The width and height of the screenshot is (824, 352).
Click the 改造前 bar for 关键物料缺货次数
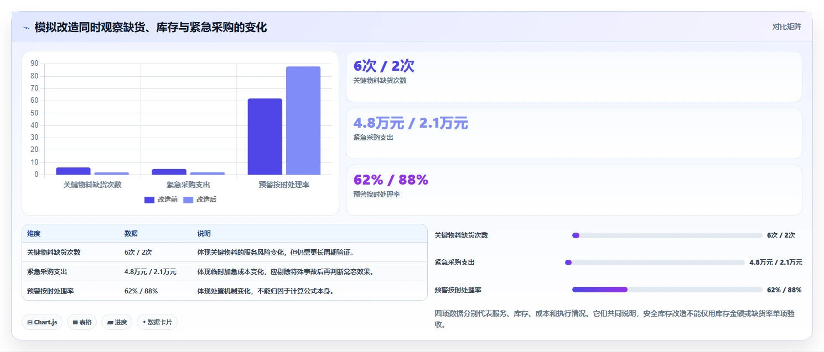73,171
